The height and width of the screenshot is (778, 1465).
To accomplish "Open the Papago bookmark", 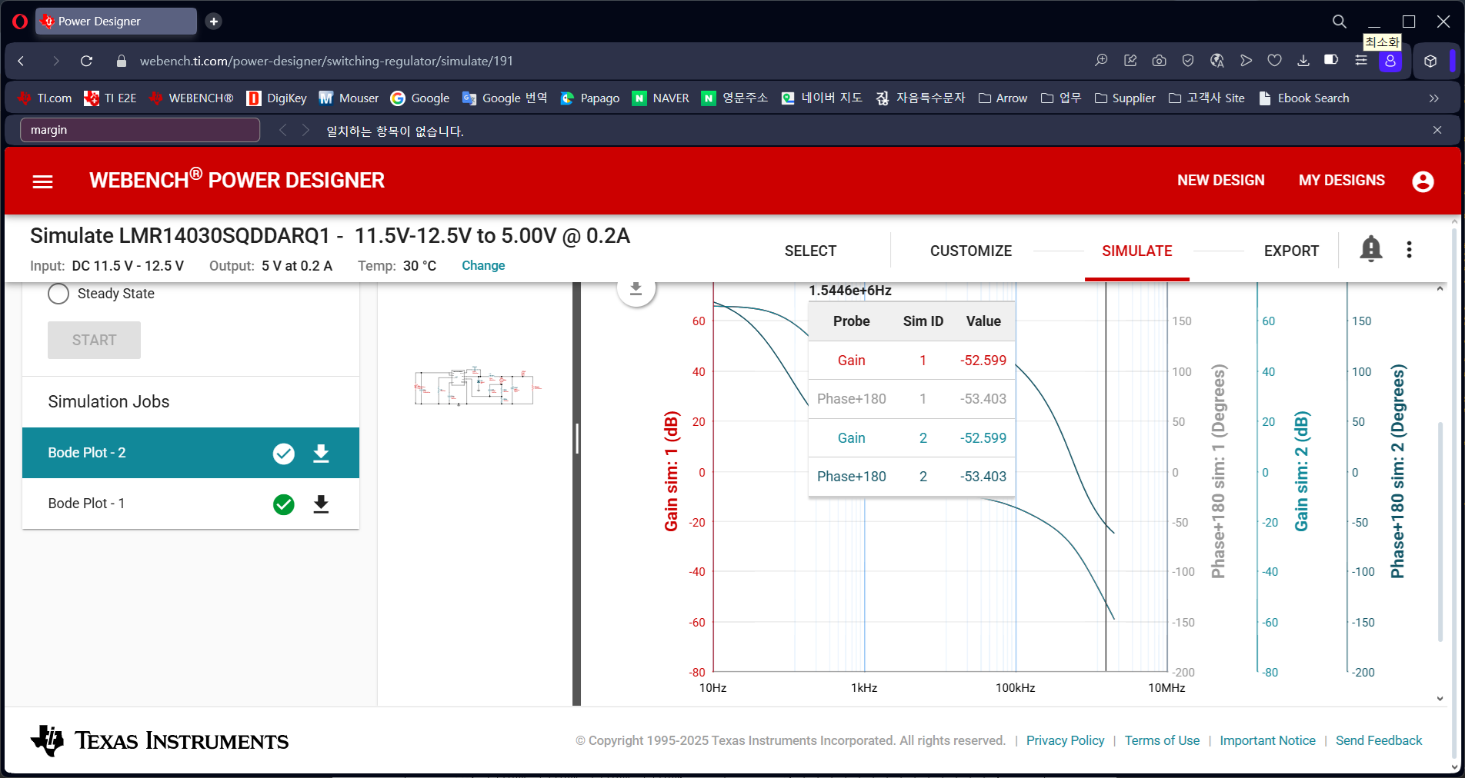I will coord(590,98).
